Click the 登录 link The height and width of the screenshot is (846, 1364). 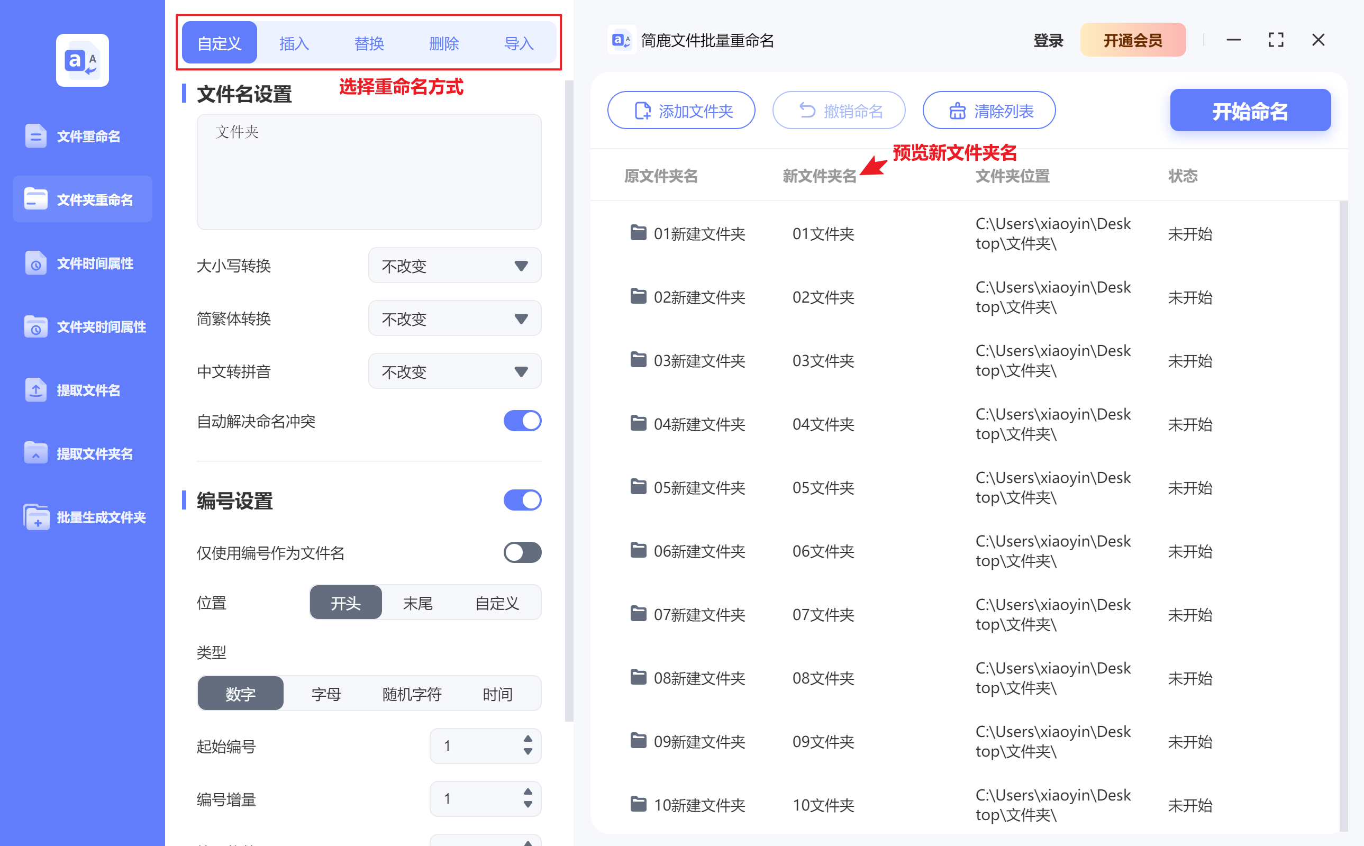pos(1047,40)
